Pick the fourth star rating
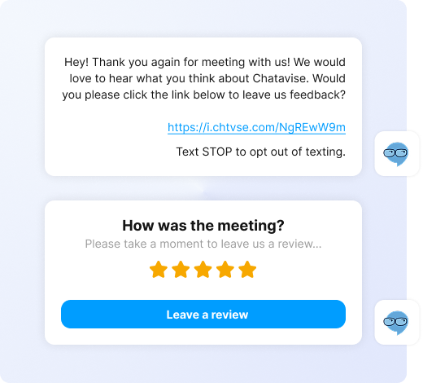Viewport: 423px width, 383px height. pyautogui.click(x=225, y=270)
